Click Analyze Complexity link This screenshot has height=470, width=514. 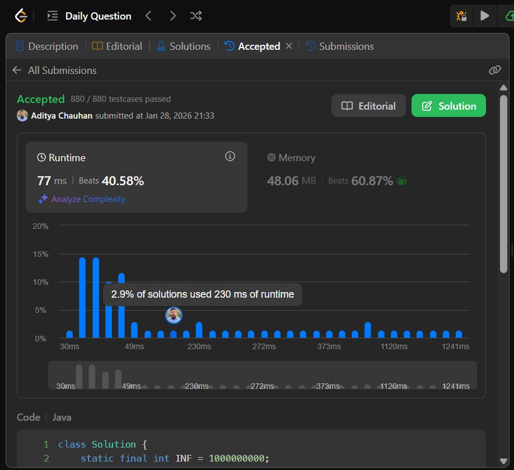pos(82,199)
